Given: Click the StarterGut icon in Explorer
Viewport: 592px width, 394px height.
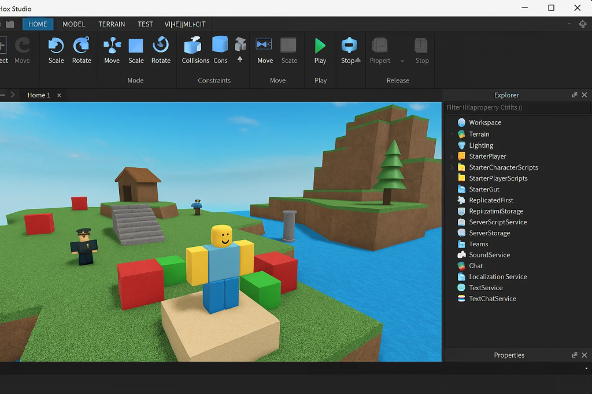Looking at the screenshot, I should coord(461,189).
